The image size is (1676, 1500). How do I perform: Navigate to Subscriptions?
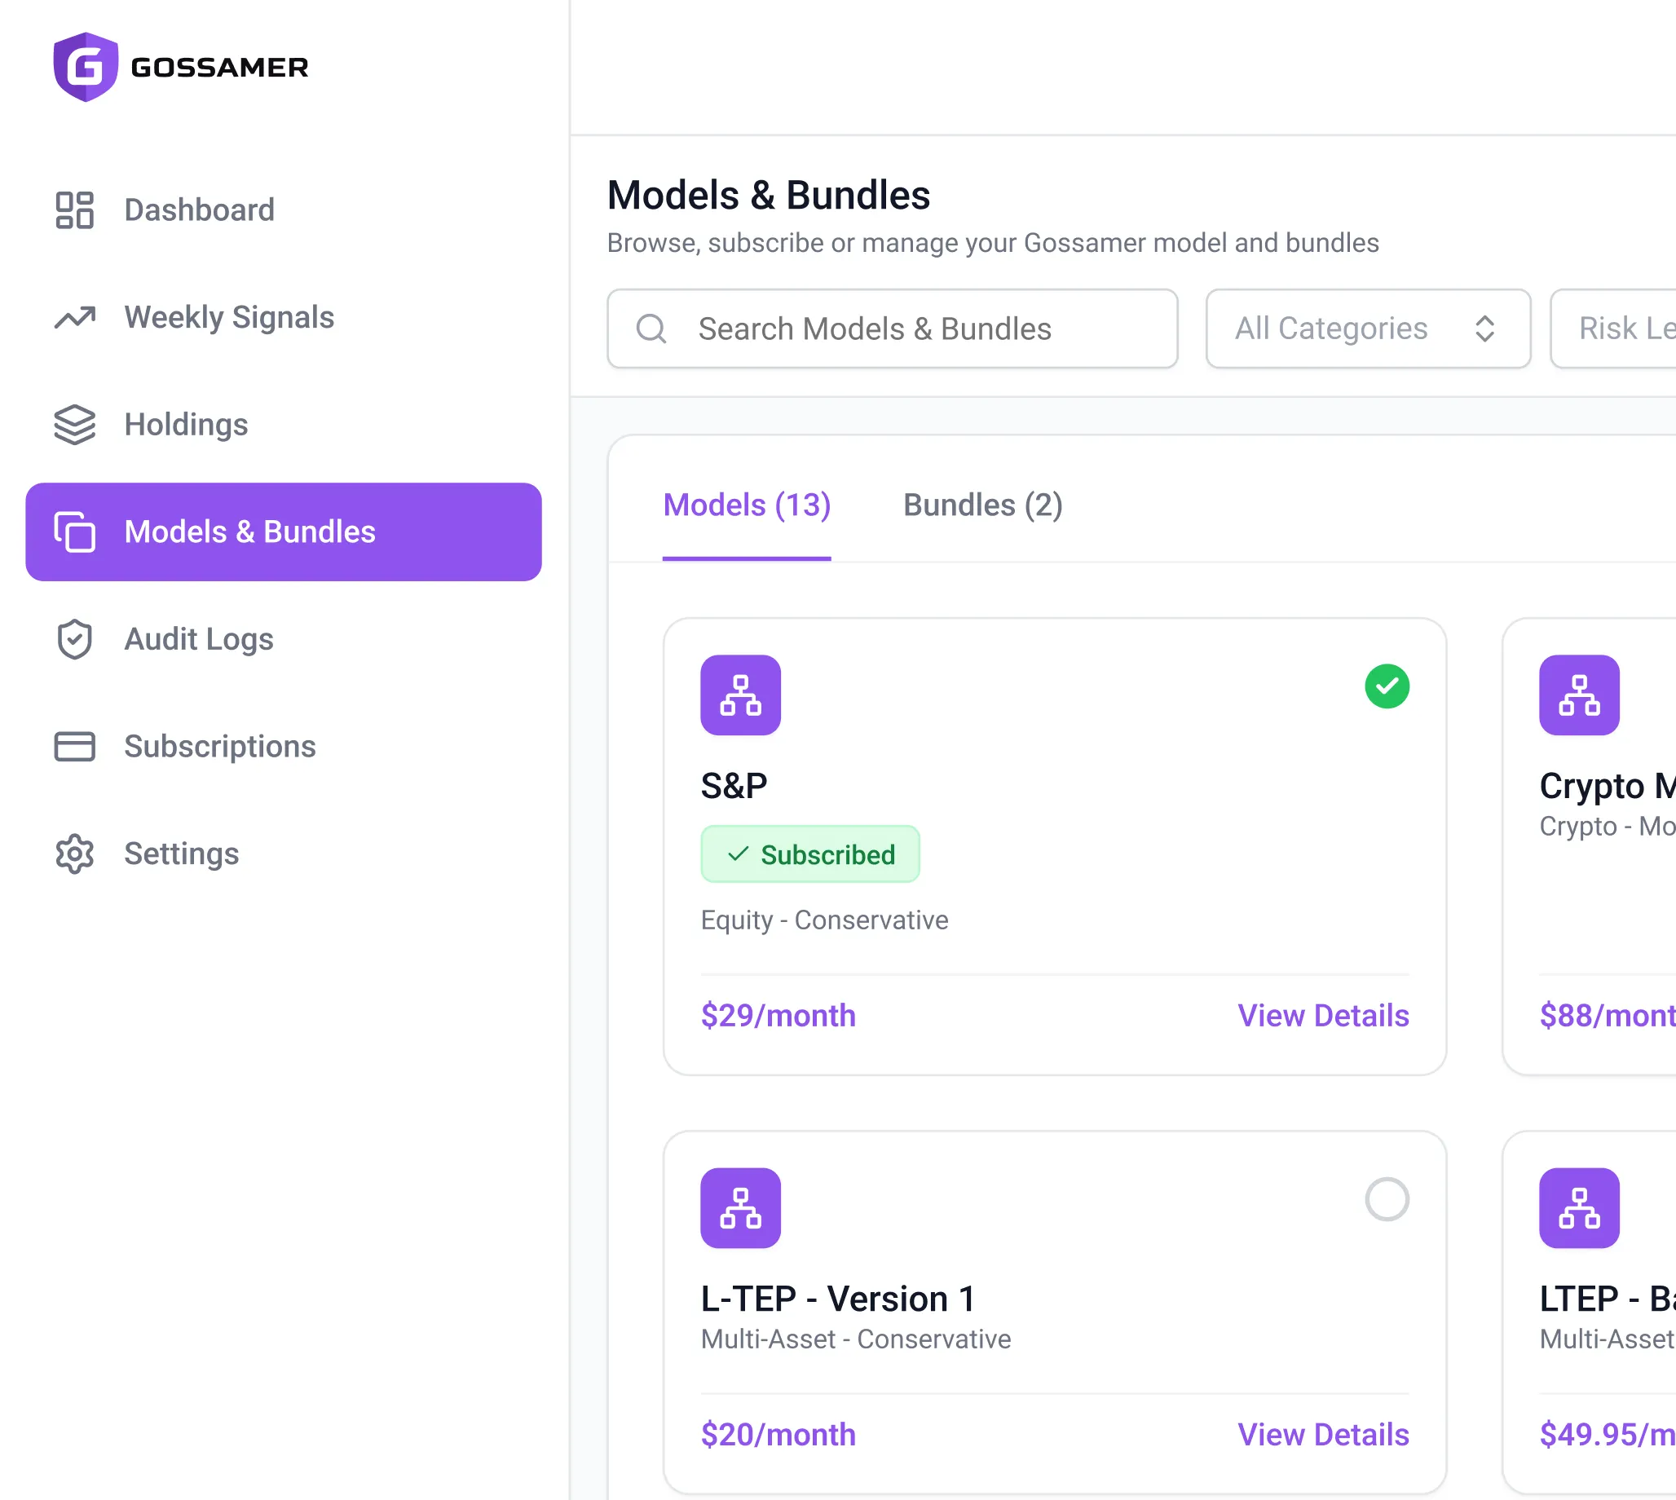coord(284,746)
